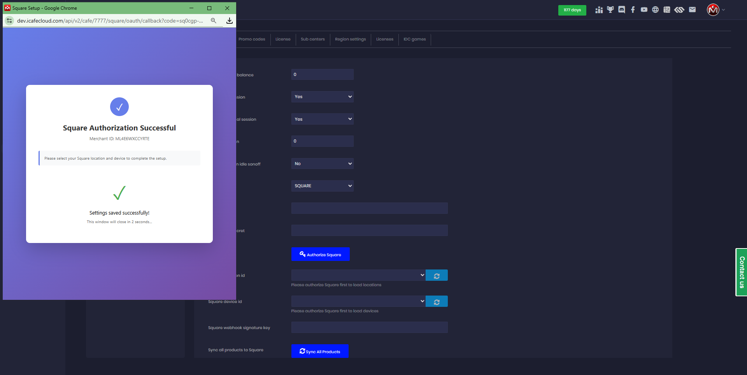Open the SQUARE payment type dropdown
The height and width of the screenshot is (375, 747).
coord(322,186)
